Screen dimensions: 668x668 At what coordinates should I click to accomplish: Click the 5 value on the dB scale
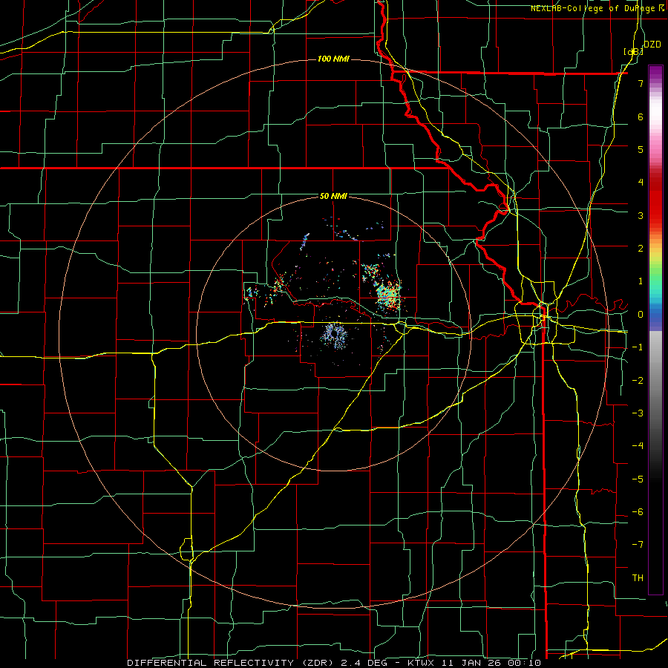[641, 149]
